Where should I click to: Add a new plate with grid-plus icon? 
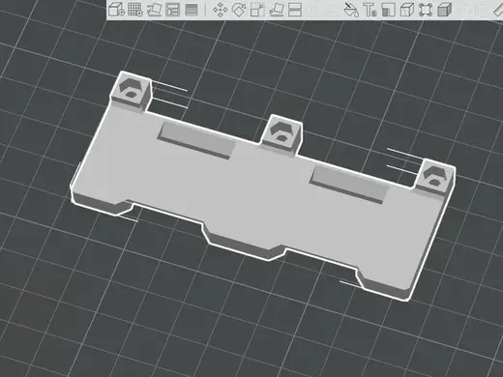(x=135, y=10)
